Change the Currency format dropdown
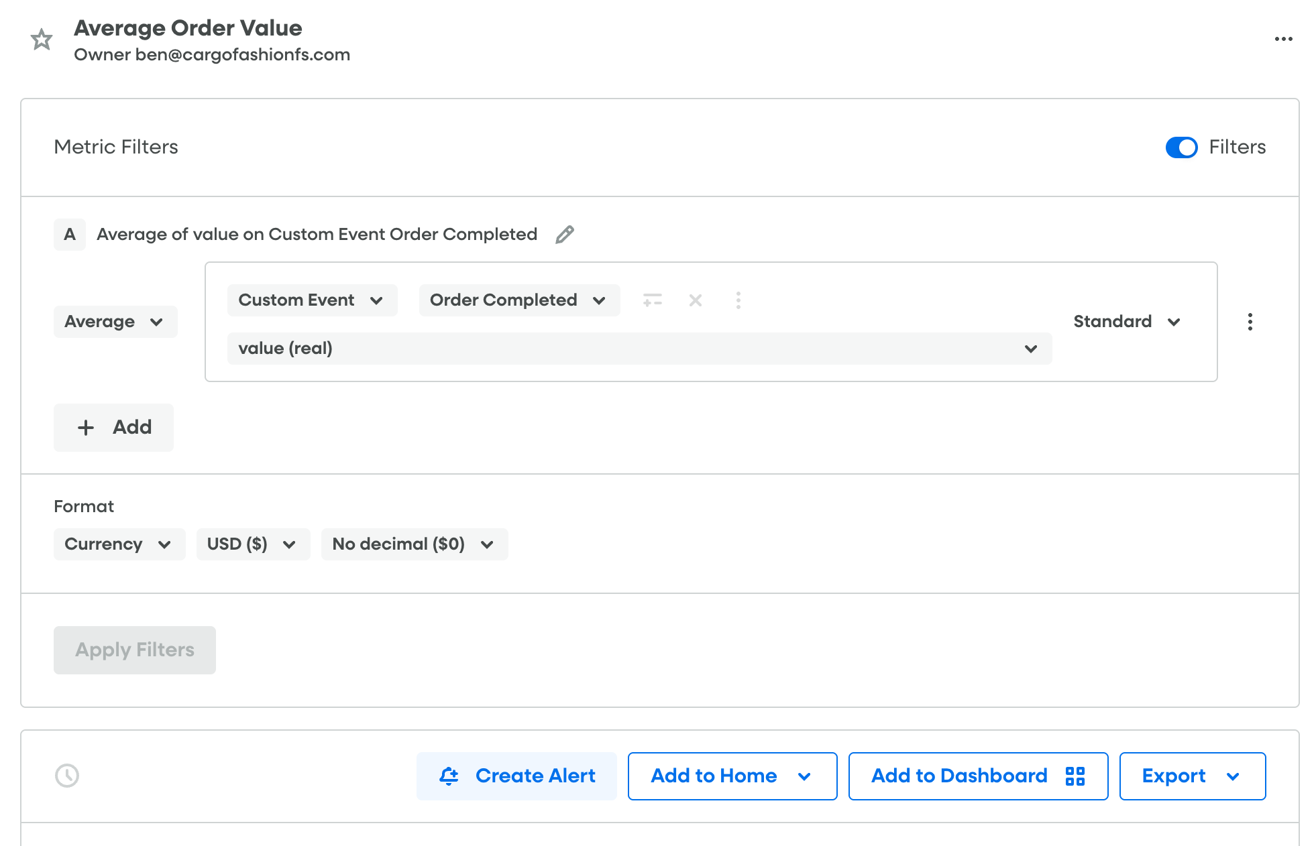The image size is (1316, 846). pyautogui.click(x=119, y=544)
